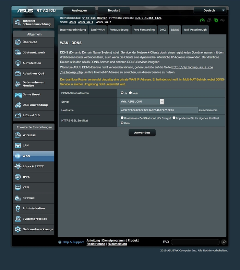Open the Dienstprogramm footer link

pyautogui.click(x=114, y=240)
